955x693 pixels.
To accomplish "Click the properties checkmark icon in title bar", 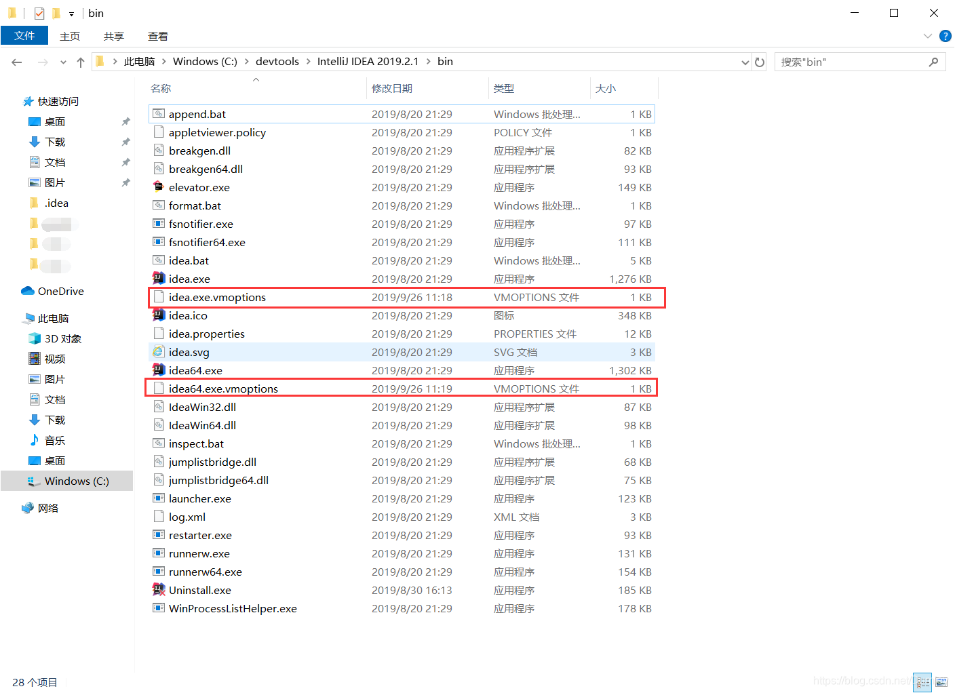I will pyautogui.click(x=39, y=13).
